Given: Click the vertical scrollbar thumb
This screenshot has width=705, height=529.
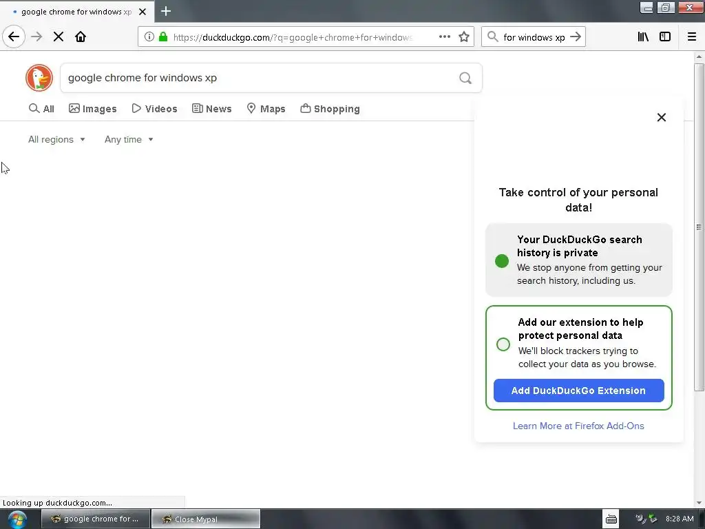Looking at the screenshot, I should tap(699, 227).
